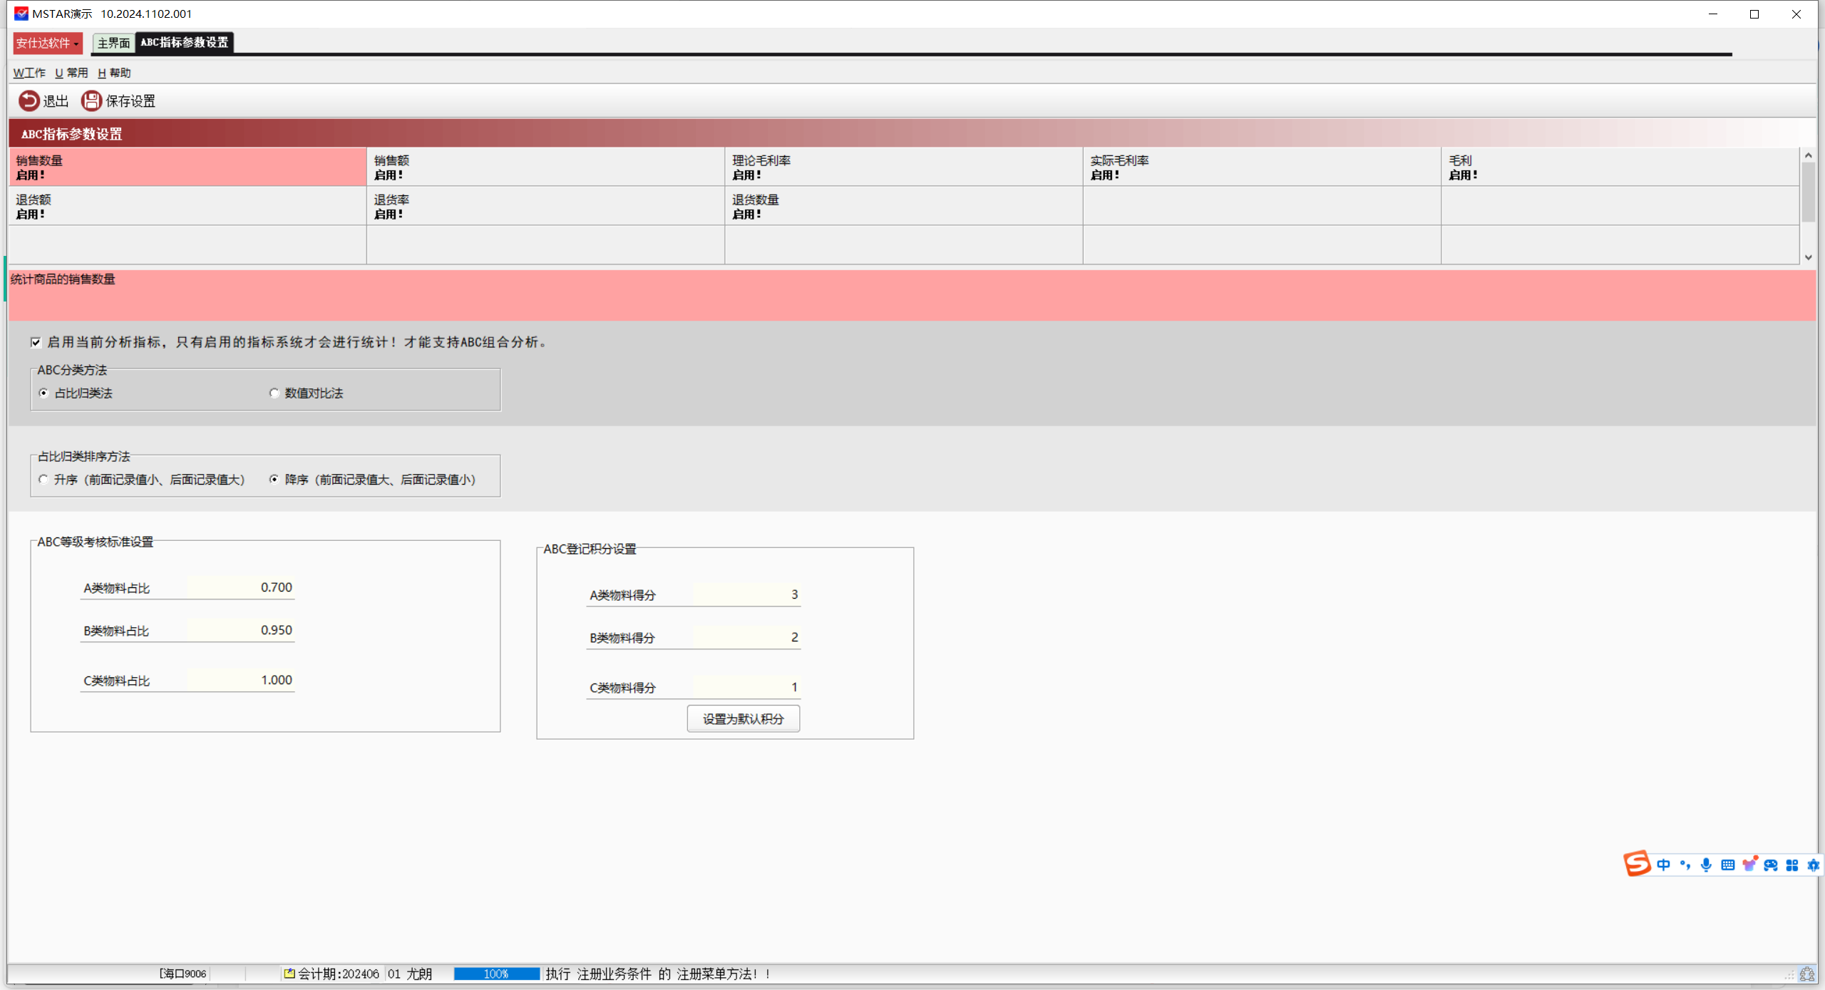Click the 设置为默认积分 button
The image size is (1825, 990).
tap(743, 718)
